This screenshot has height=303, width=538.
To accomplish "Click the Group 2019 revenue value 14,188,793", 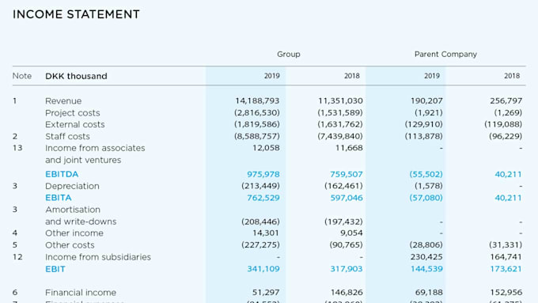I will (x=257, y=101).
